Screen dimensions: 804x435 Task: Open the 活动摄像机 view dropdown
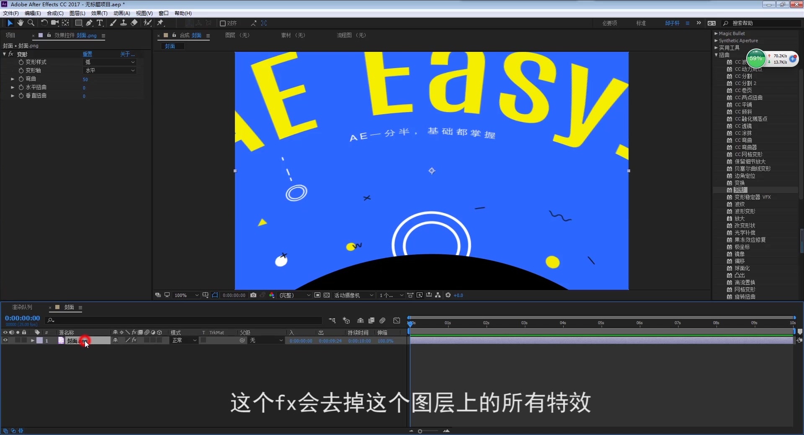click(354, 295)
